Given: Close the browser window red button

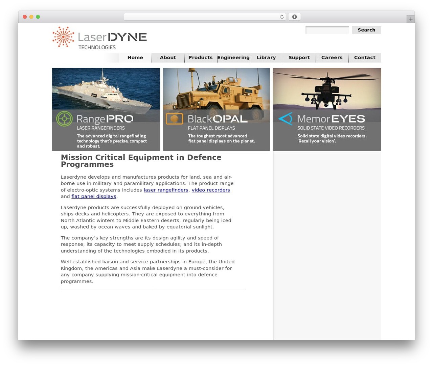Looking at the screenshot, I should coord(25,17).
